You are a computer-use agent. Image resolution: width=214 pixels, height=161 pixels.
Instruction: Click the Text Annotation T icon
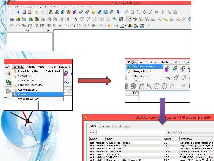[x=149, y=26]
